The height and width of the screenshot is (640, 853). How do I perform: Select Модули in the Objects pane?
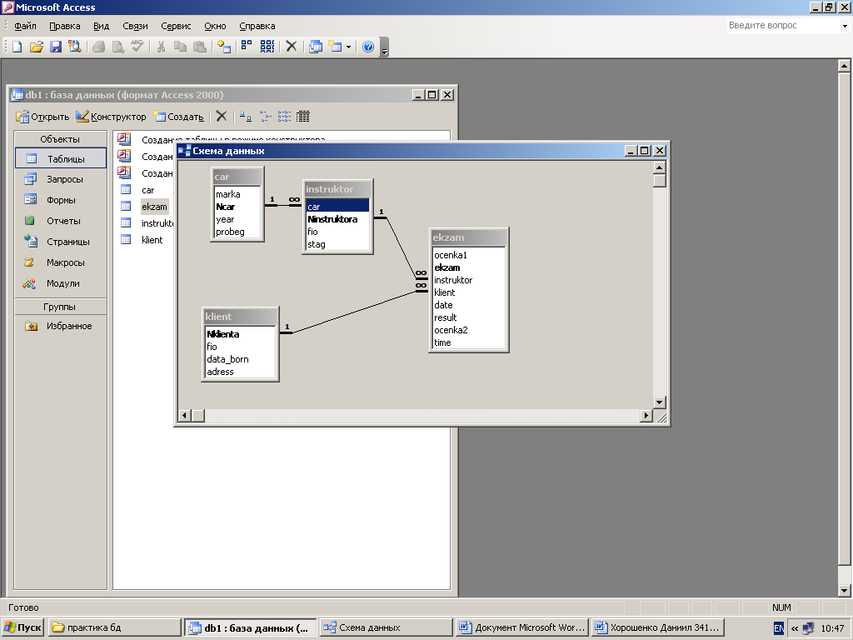point(60,283)
